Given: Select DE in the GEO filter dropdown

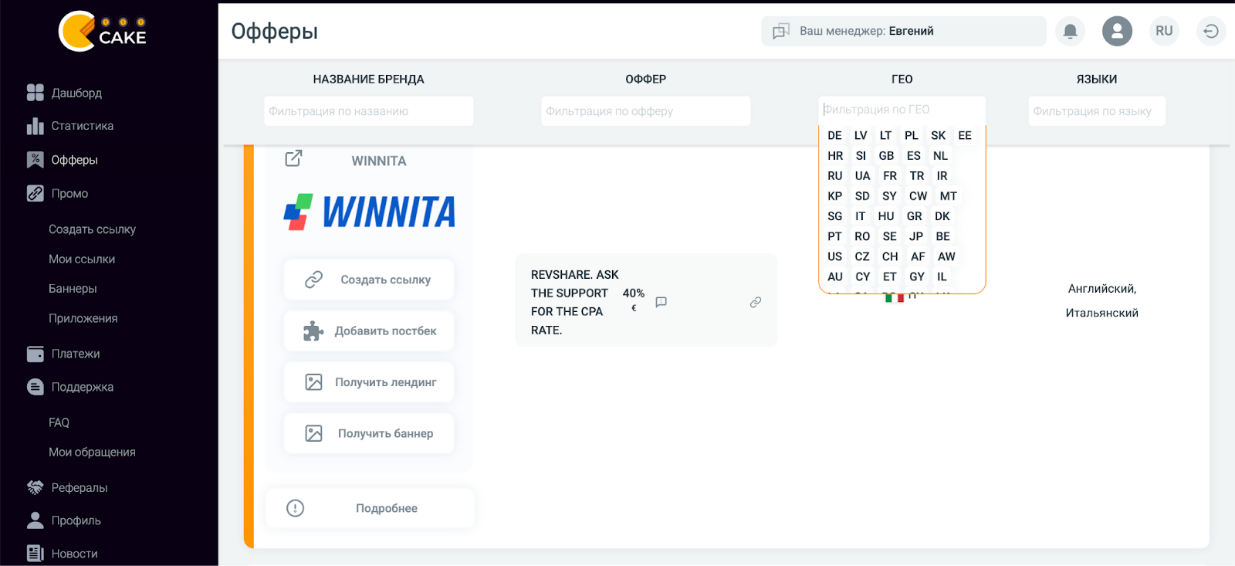Looking at the screenshot, I should [x=834, y=135].
